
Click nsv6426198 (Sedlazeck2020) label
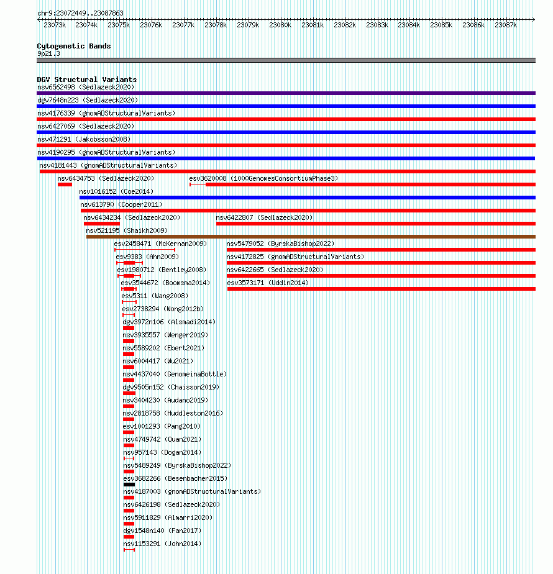(x=171, y=505)
